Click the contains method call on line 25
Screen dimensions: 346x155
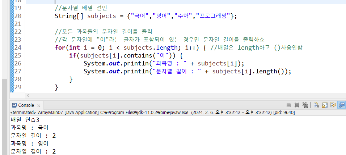(x=138, y=55)
